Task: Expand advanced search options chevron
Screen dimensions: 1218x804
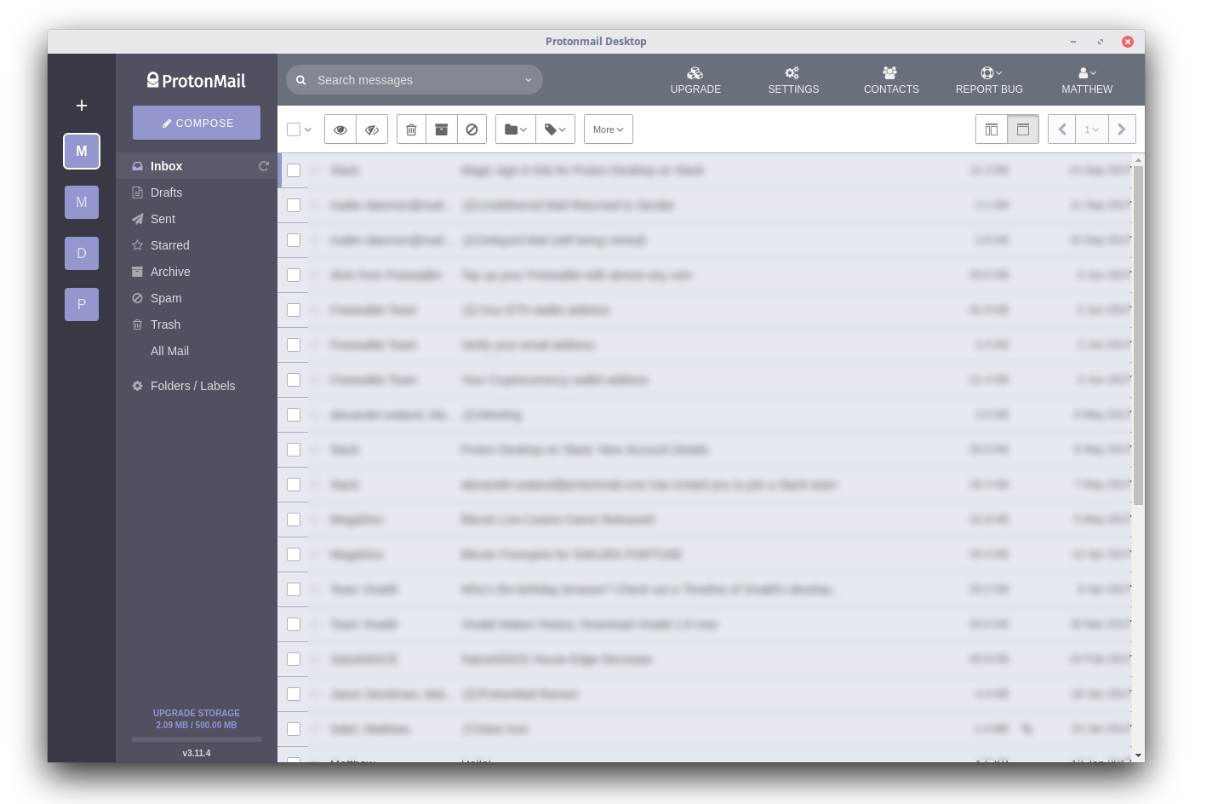Action: pos(529,80)
